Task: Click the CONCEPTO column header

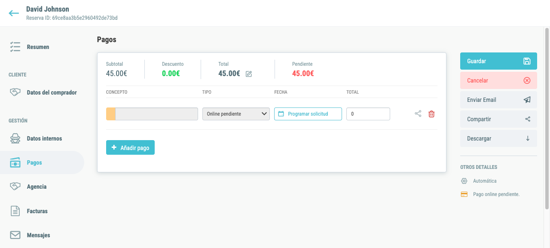Action: click(117, 92)
